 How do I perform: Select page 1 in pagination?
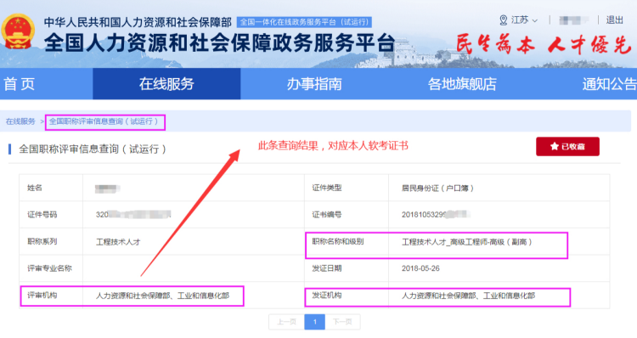315,322
